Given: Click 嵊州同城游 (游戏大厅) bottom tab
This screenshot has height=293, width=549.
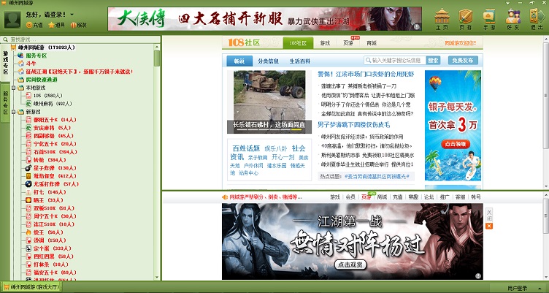Looking at the screenshot, I should click(31, 287).
